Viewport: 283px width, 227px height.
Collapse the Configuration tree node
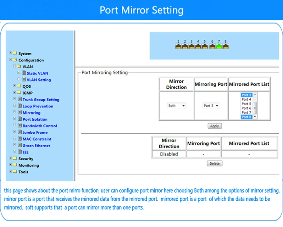coord(10,59)
